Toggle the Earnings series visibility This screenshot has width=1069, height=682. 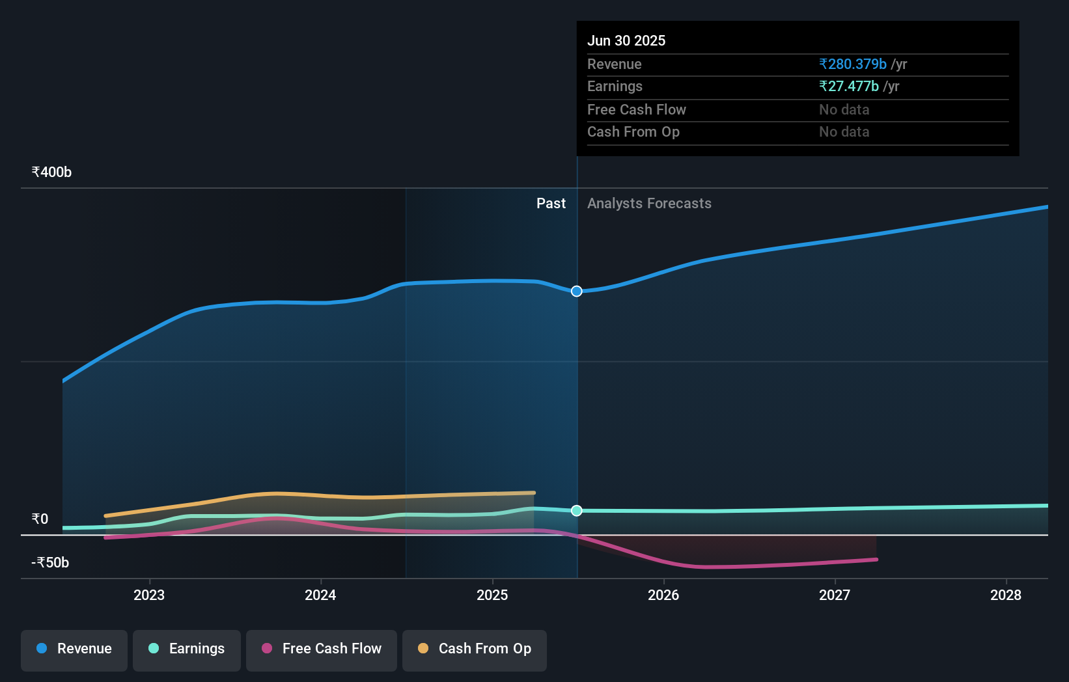(x=187, y=649)
